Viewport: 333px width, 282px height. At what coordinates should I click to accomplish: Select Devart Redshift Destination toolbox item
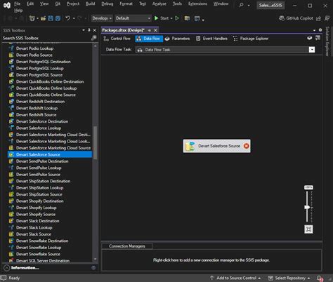tap(40, 102)
